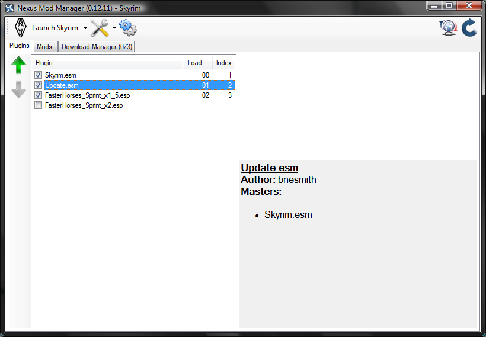Click load order value 02

(x=206, y=95)
